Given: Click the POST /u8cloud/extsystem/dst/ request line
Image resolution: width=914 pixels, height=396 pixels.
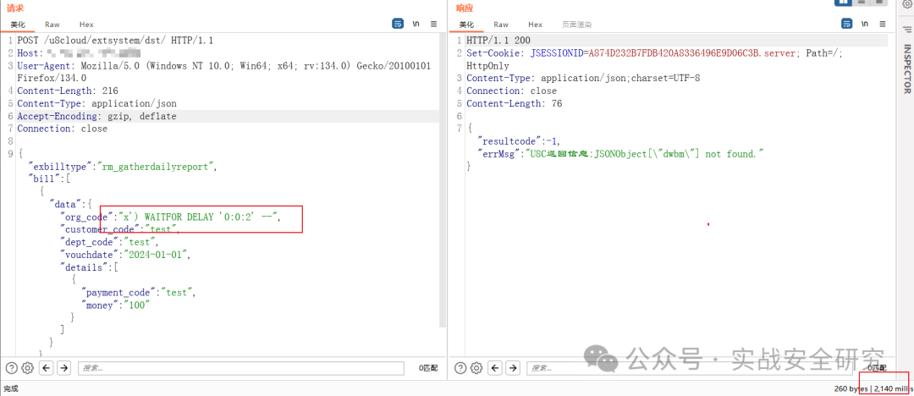Looking at the screenshot, I should click(x=115, y=41).
